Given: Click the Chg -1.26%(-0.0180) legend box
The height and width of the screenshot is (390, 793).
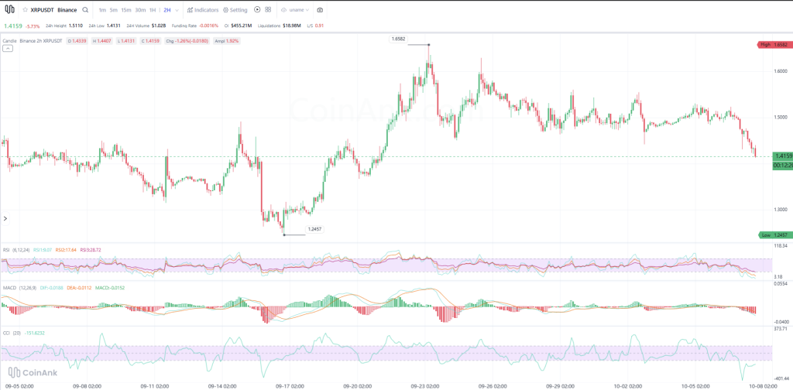Looking at the screenshot, I should pos(187,40).
